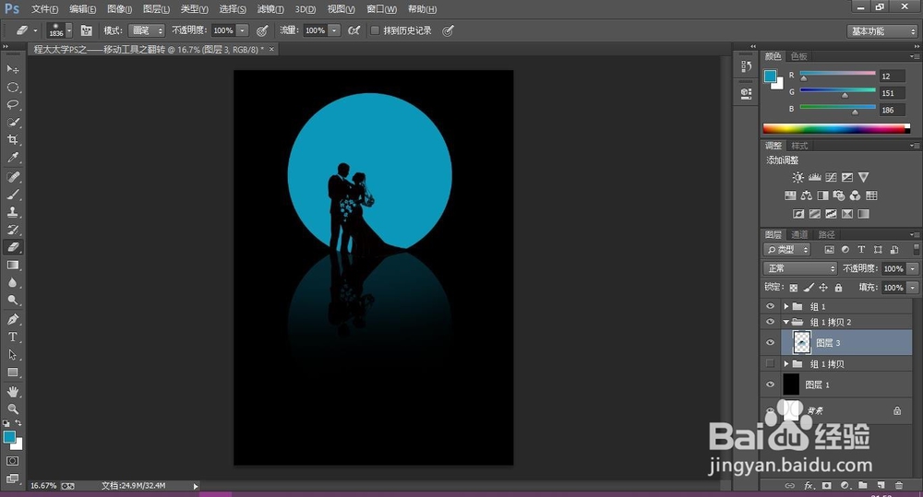923x497 pixels.
Task: Open the 窗口 menu
Action: 381,9
